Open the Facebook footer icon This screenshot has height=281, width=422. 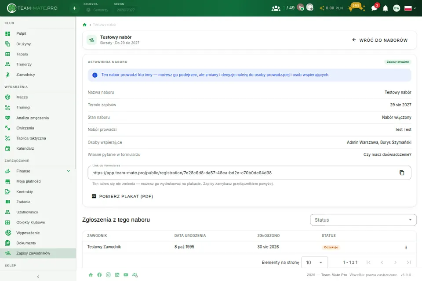tap(99, 275)
